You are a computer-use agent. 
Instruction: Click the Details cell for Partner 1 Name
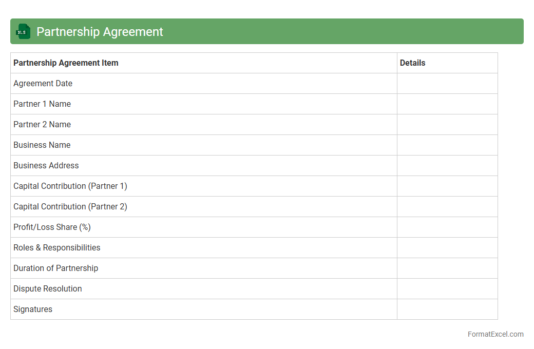tap(447, 104)
